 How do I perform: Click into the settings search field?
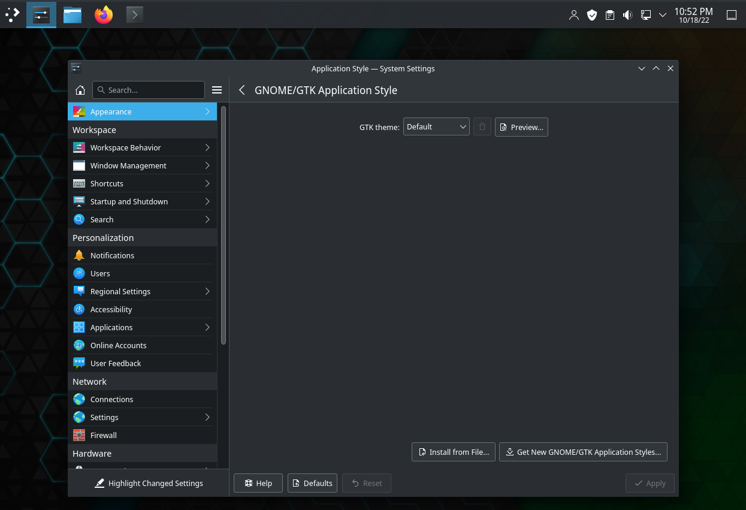coord(149,90)
